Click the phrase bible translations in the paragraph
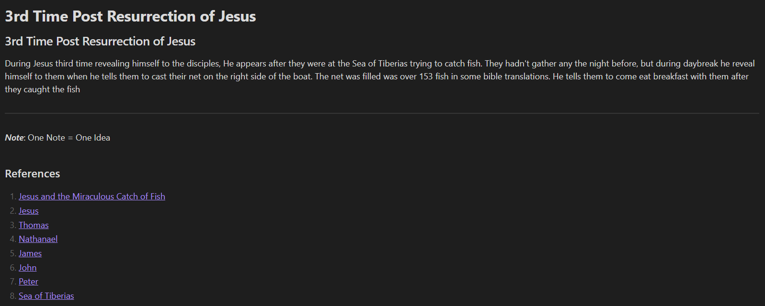 click(x=515, y=76)
